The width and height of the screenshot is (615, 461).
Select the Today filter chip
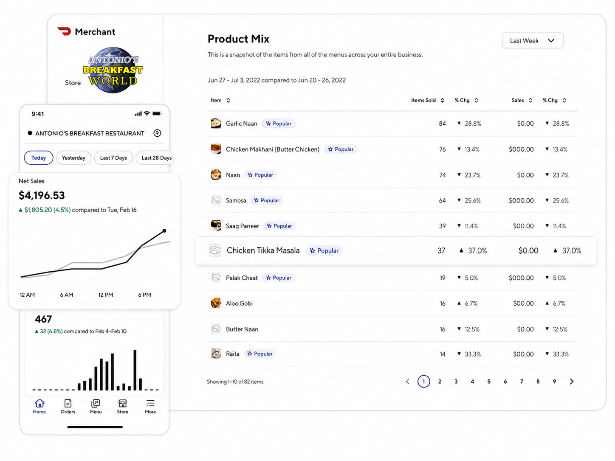click(39, 158)
